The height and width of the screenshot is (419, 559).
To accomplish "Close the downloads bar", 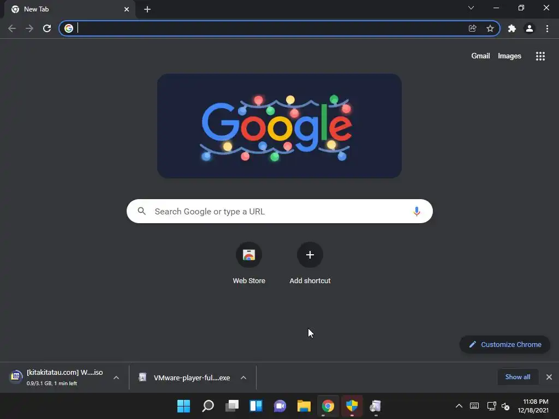I will (549, 377).
